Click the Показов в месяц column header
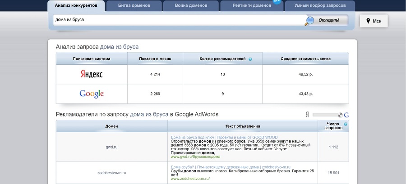The image size is (406, 184). pyautogui.click(x=155, y=59)
